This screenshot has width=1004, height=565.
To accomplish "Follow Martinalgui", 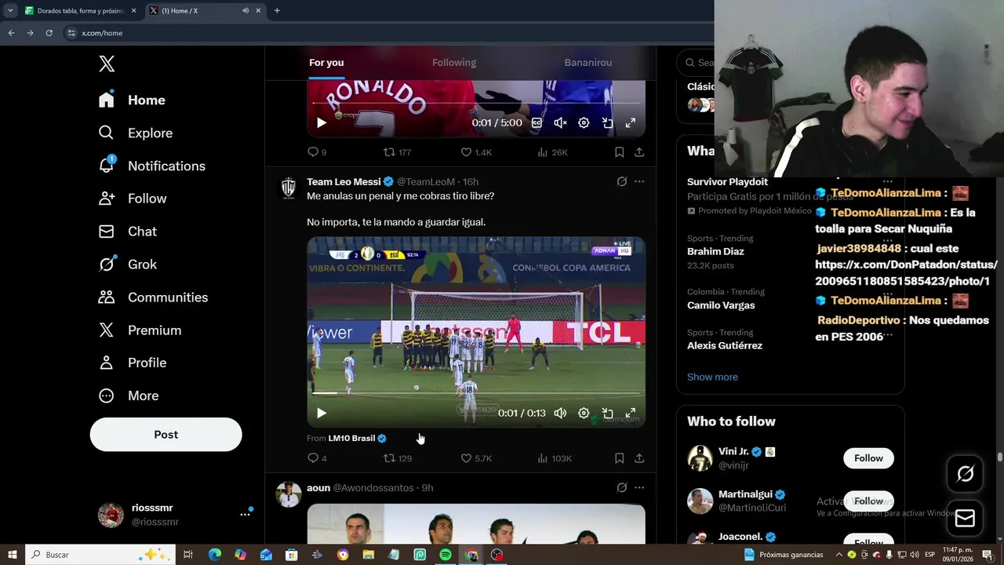I will (868, 501).
